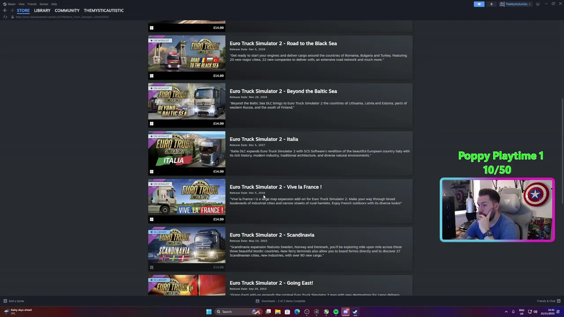Click the Italia DLC thumbnail
Viewport: 564px width, 317px height.
(x=187, y=150)
